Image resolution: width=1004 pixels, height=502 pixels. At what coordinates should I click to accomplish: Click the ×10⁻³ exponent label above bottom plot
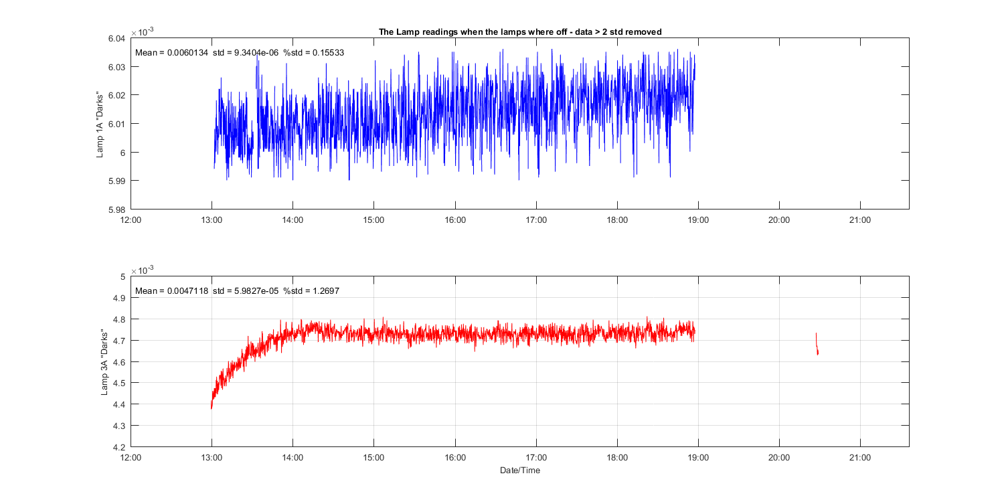(143, 270)
